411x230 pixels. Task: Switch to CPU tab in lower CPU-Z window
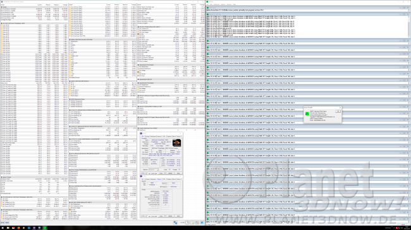pos(143,179)
